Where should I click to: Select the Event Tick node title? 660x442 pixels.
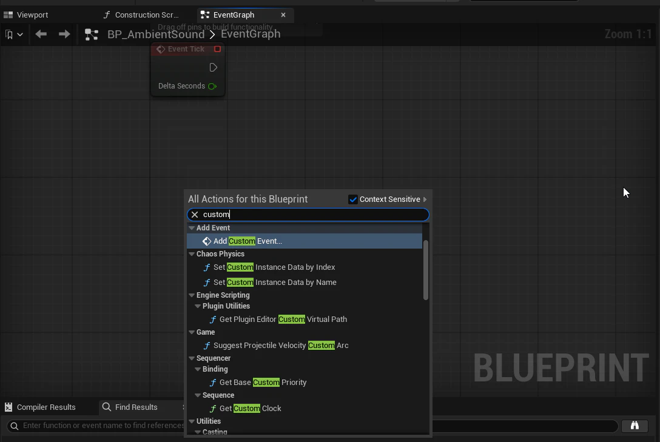coord(186,49)
